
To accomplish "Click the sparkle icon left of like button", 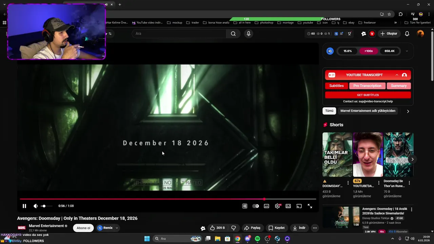I will pyautogui.click(x=203, y=228).
